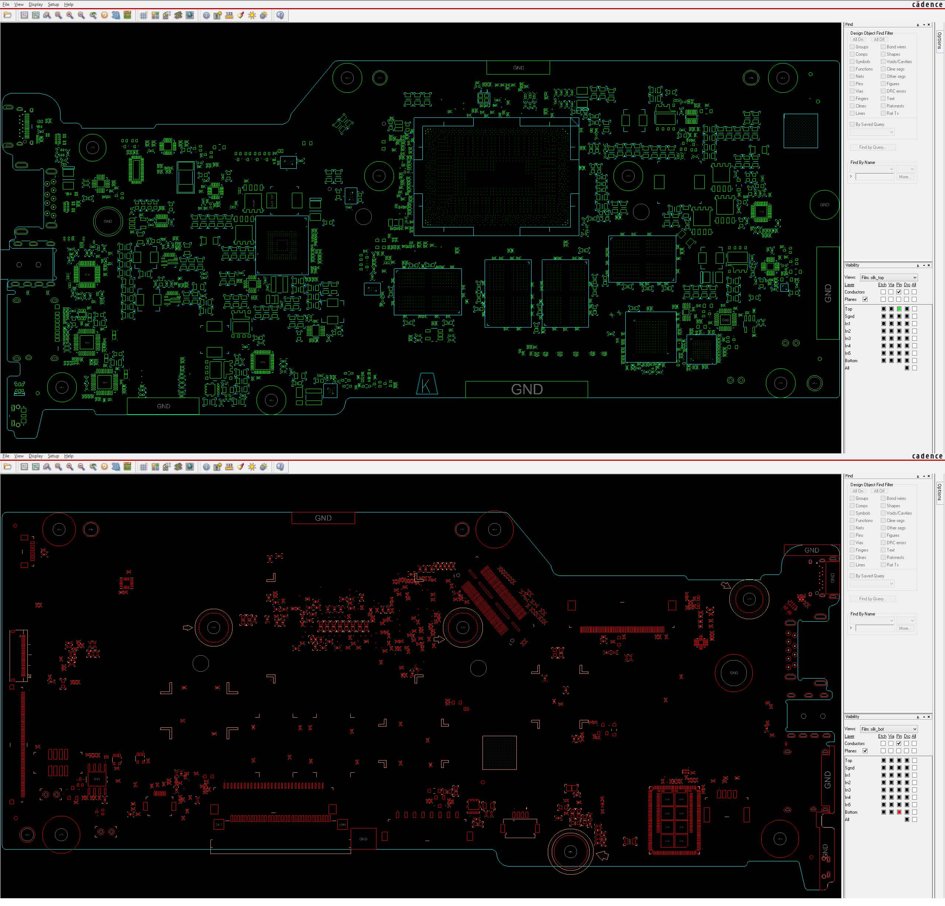Viewport: 945px width, 906px height.
Task: Enable the Conductors Etch checkbox in the silk_top panel
Action: point(883,292)
